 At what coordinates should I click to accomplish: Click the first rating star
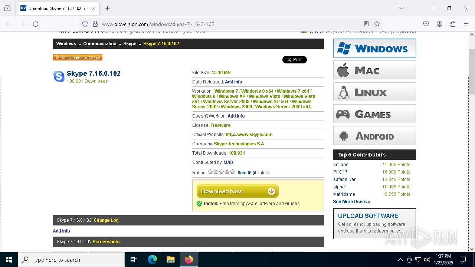coord(210,172)
